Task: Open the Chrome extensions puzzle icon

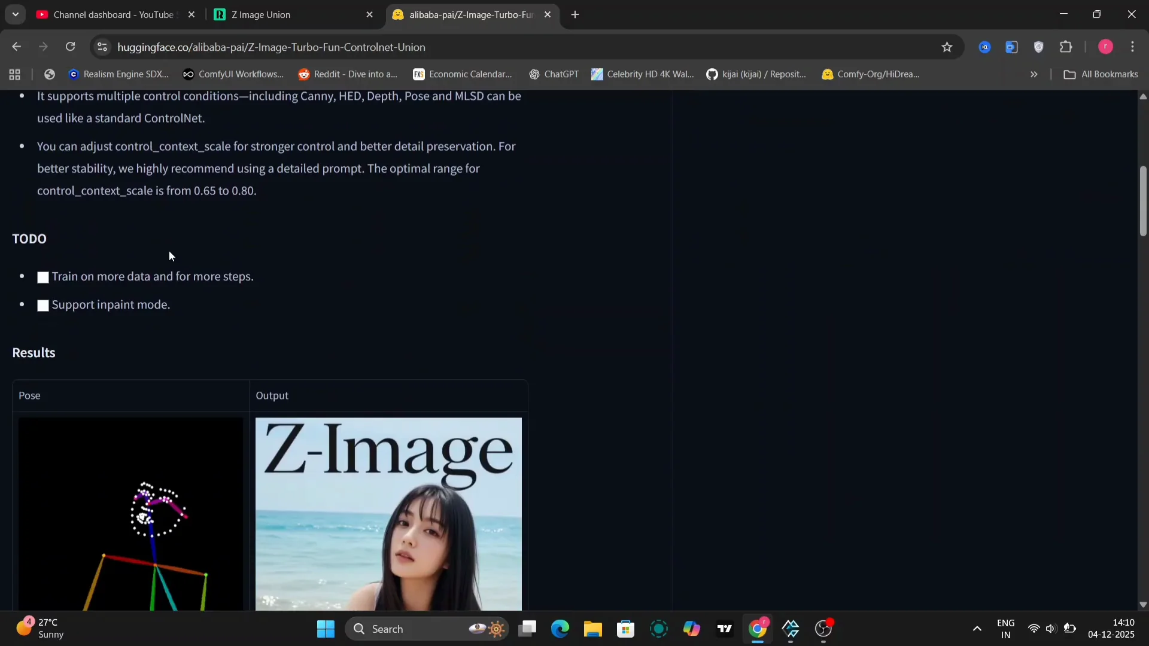Action: coord(1067,47)
